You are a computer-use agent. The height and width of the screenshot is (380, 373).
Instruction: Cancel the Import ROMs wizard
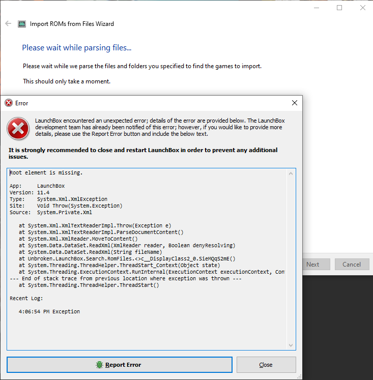tap(352, 265)
